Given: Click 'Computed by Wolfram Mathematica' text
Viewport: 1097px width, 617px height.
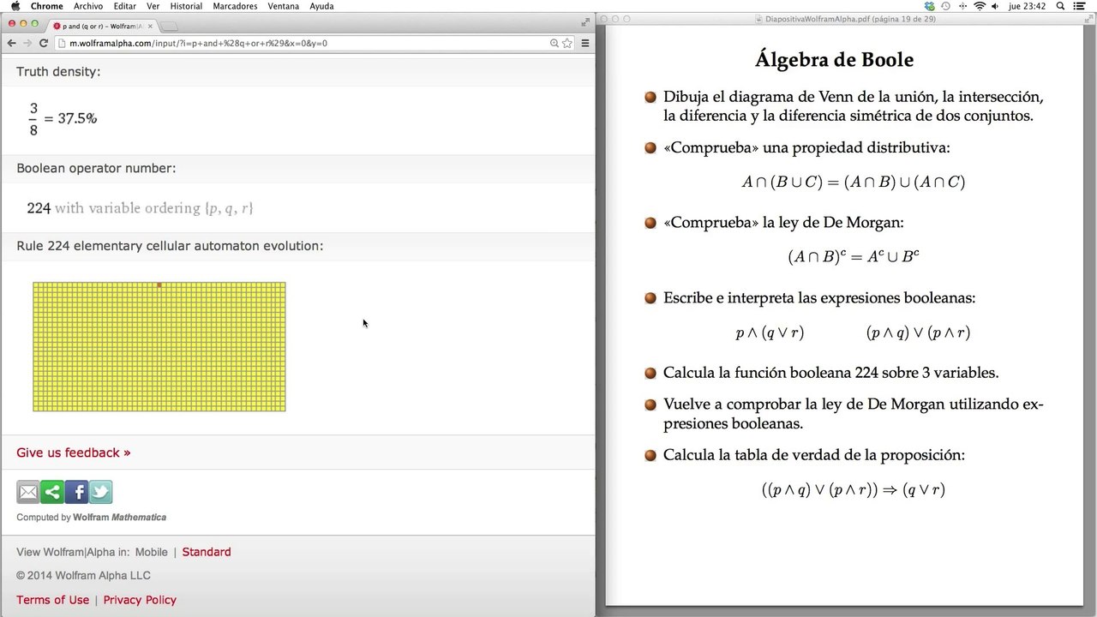Looking at the screenshot, I should tap(92, 518).
